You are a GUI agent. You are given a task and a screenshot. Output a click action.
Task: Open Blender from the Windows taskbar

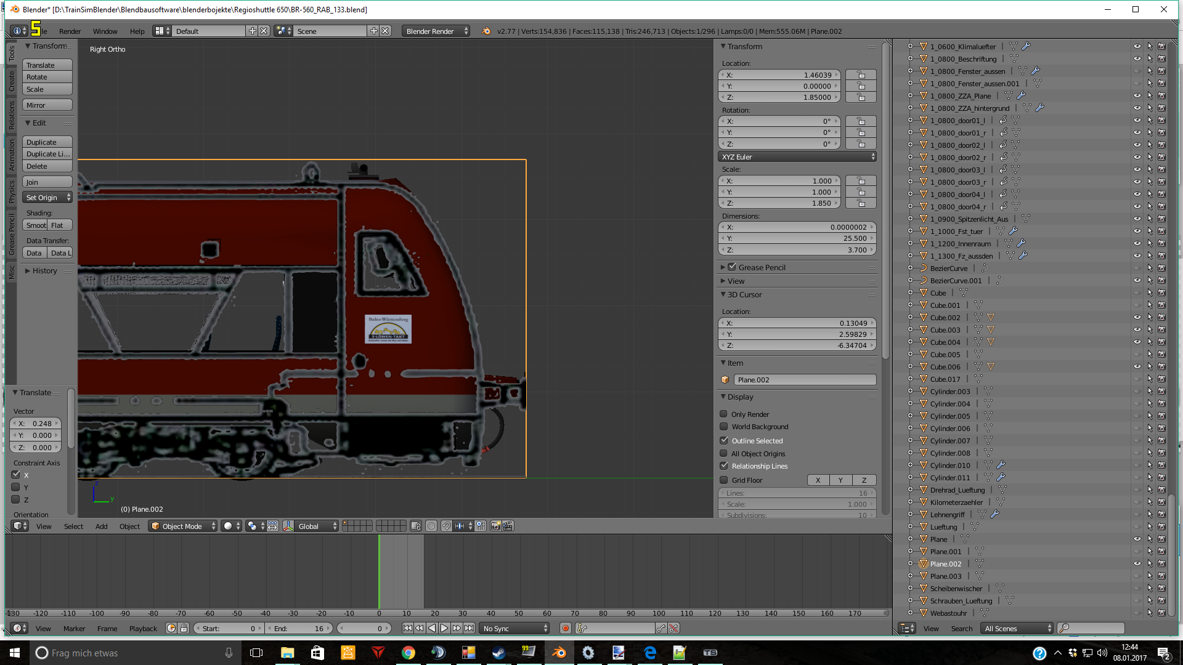tap(559, 653)
